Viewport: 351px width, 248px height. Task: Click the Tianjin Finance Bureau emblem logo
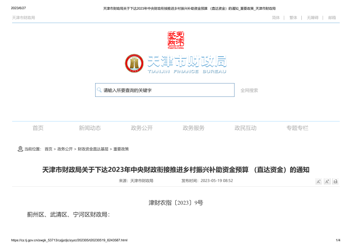click(x=134, y=63)
